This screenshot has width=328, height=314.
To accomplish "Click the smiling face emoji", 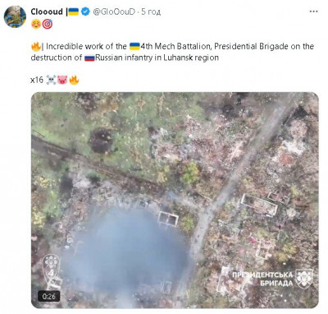I will click(36, 25).
